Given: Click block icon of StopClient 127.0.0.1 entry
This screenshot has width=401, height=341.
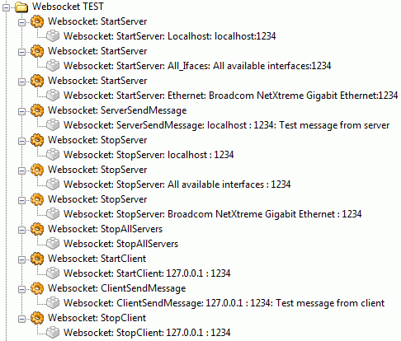Looking at the screenshot, I should (53, 333).
